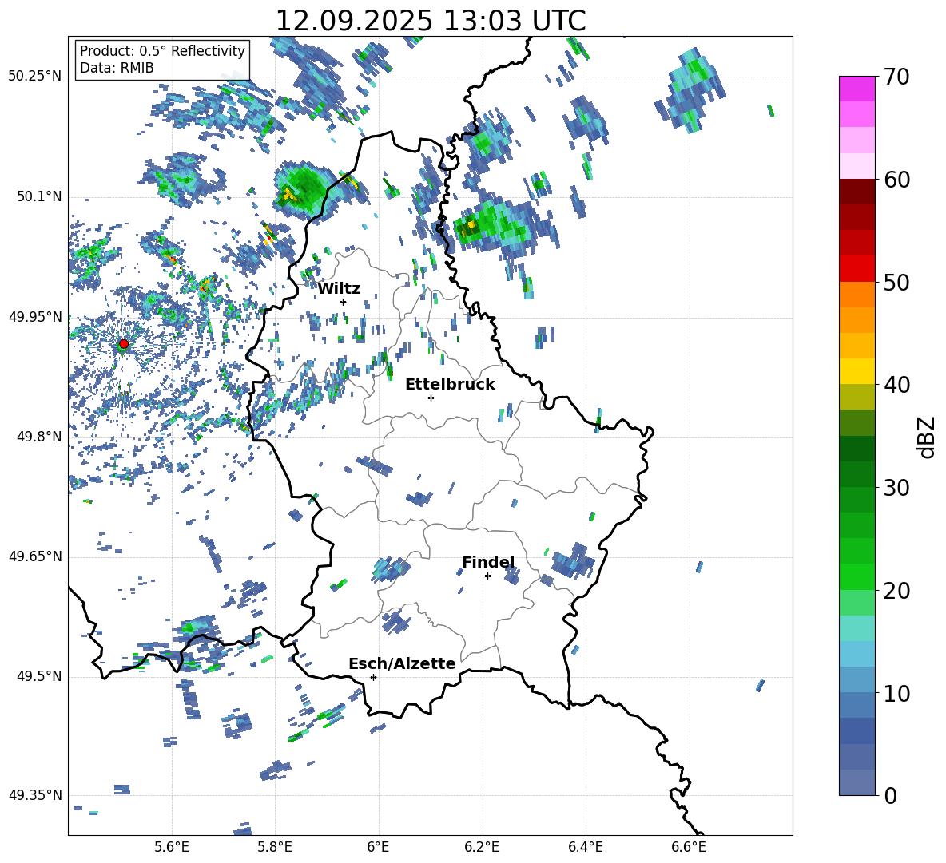The image size is (946, 863).
Task: Click the 49.95°N latitude label
Action: 35,316
